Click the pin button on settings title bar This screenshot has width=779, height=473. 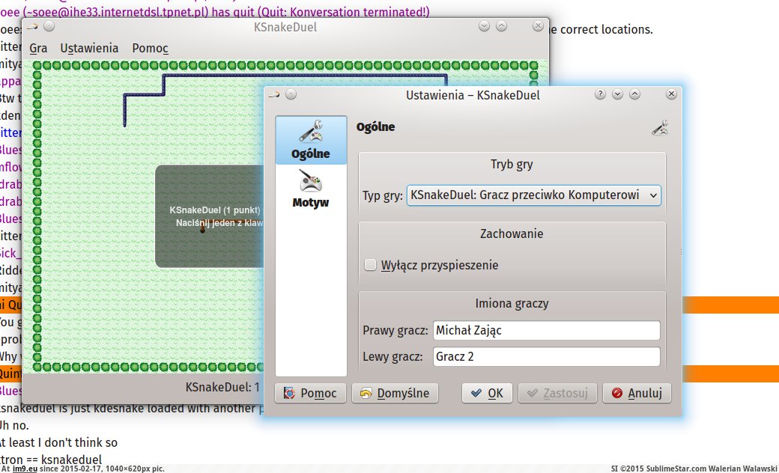tap(291, 94)
